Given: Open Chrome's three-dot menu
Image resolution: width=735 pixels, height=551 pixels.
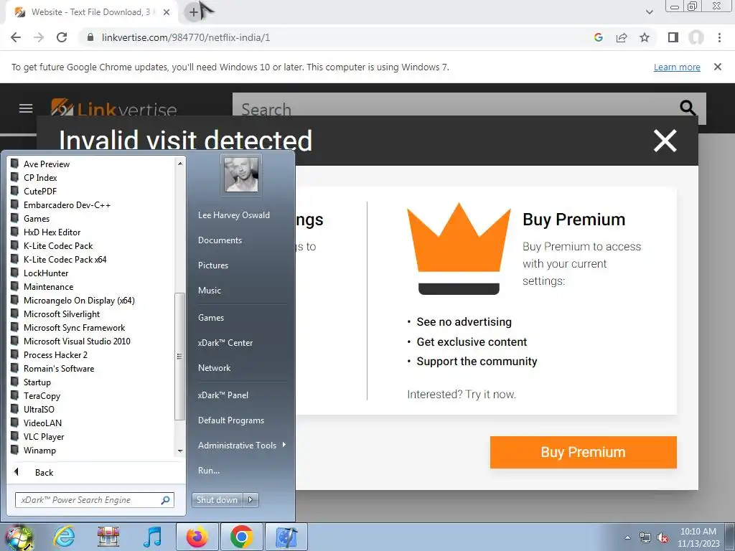Looking at the screenshot, I should pos(719,37).
